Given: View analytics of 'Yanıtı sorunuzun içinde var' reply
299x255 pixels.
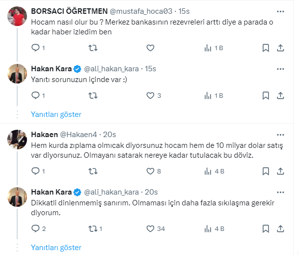Looking at the screenshot, I should click(208, 95).
